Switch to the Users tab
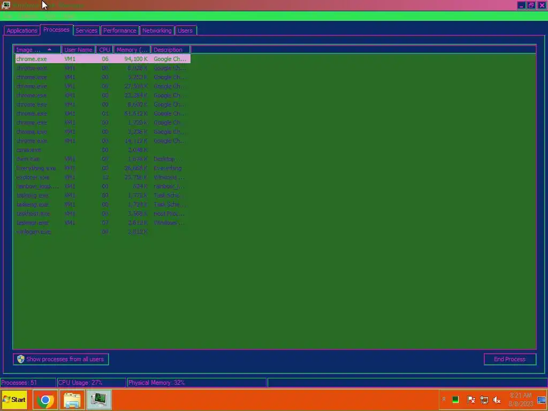Image resolution: width=548 pixels, height=411 pixels. point(185,31)
